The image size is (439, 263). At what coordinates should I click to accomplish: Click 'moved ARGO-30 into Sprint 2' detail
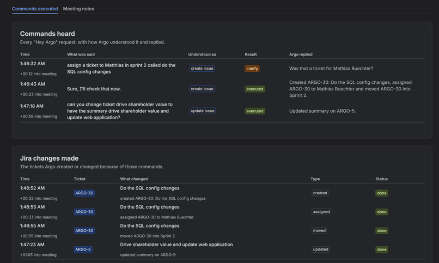tap(147, 236)
